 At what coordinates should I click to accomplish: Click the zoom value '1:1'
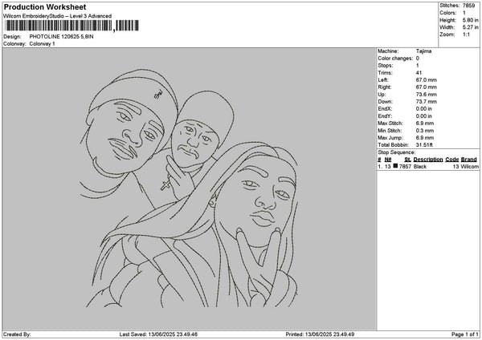pos(466,34)
